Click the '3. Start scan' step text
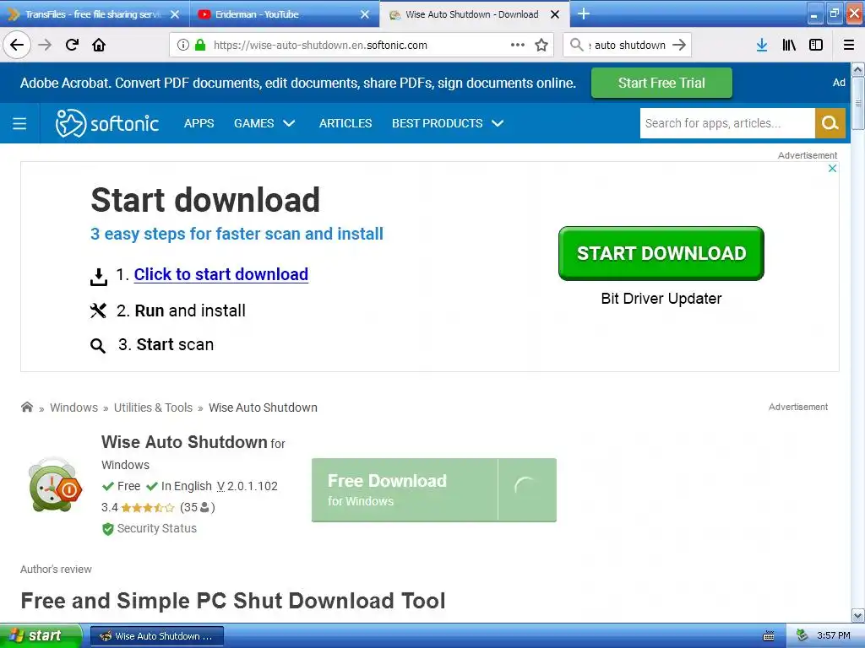 point(166,344)
